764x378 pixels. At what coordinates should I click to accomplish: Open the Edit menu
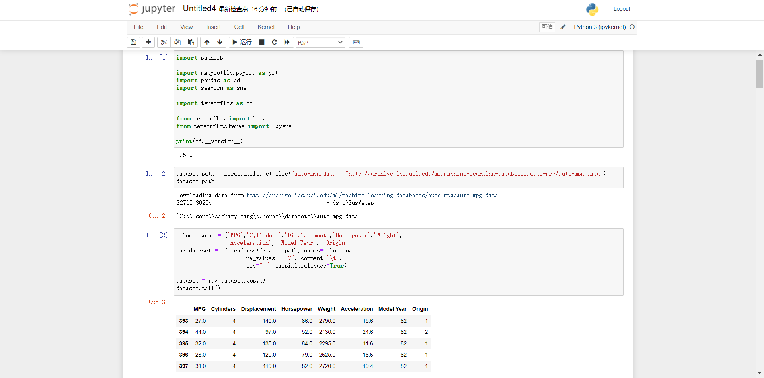click(162, 27)
